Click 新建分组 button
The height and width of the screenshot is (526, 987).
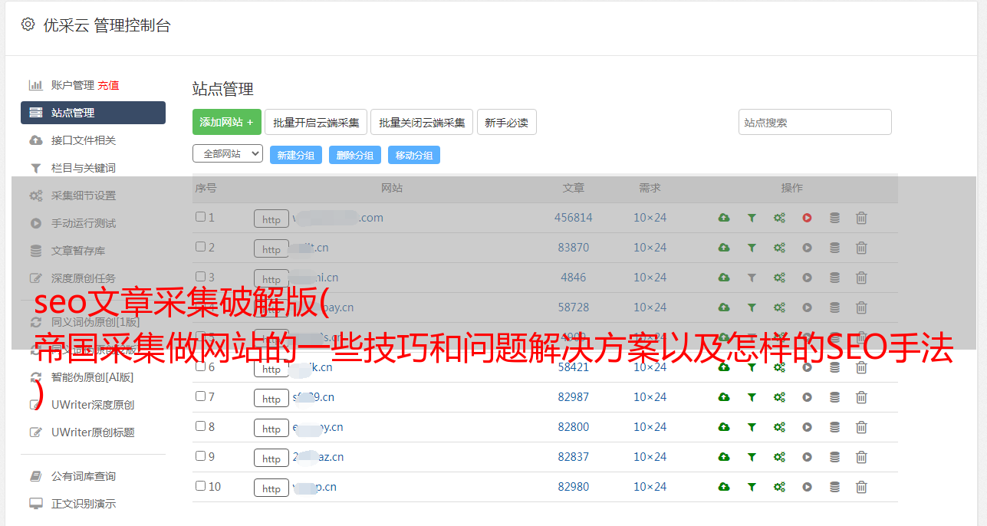[296, 155]
